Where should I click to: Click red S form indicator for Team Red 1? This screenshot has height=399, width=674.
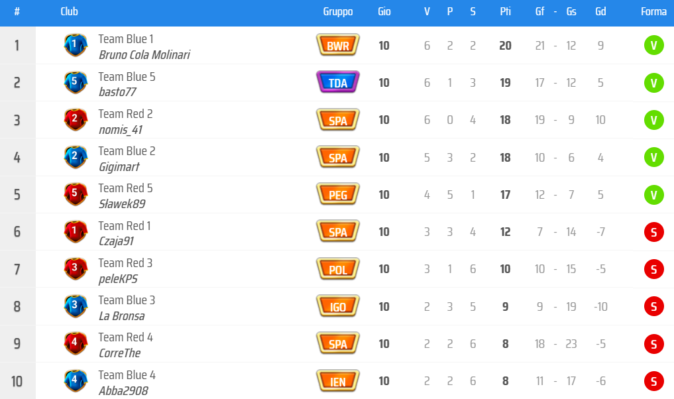653,232
